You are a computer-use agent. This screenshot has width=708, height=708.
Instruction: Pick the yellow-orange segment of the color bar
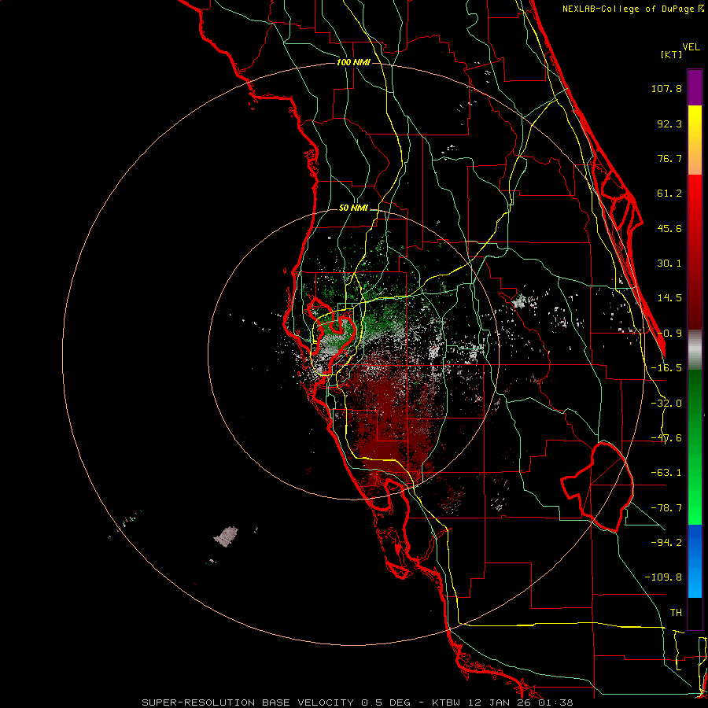coord(695,140)
